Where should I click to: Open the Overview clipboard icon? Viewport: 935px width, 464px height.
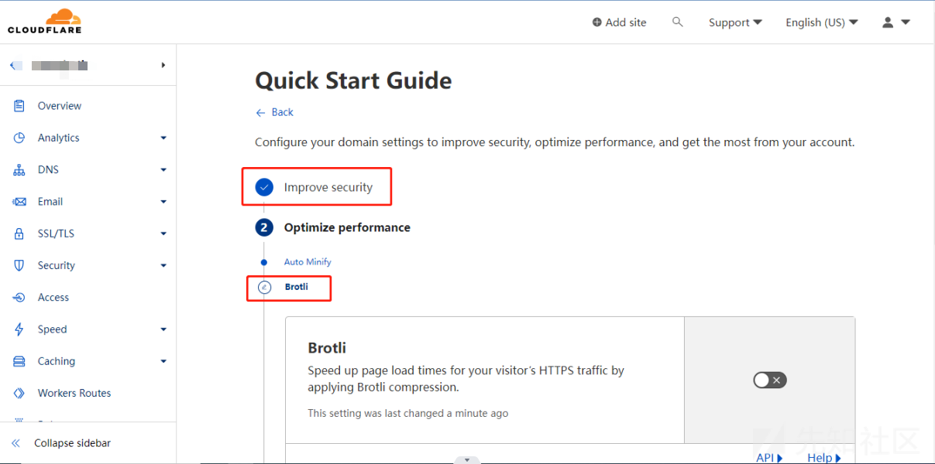click(19, 106)
